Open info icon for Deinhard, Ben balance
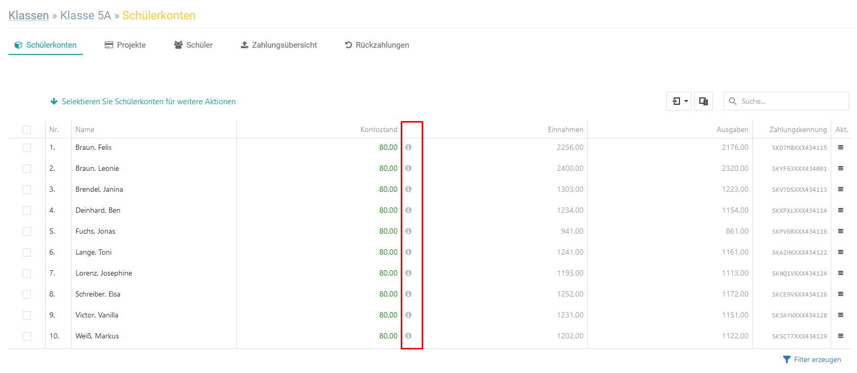The width and height of the screenshot is (857, 373). click(x=409, y=210)
